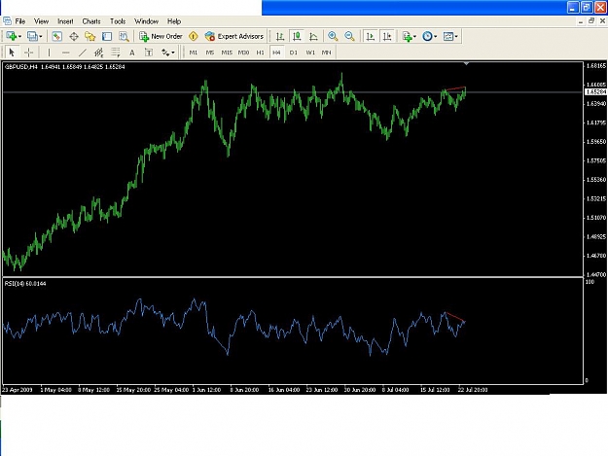Screen dimensions: 608x456
Task: Switch to H1 timeframe
Action: pyautogui.click(x=260, y=53)
